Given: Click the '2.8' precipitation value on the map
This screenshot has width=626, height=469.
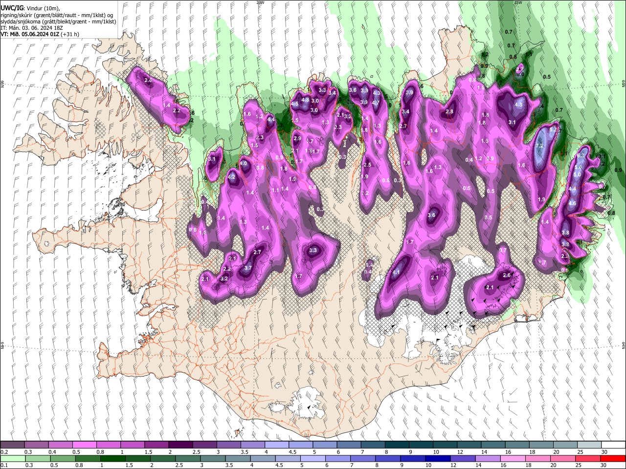Looking at the screenshot, I should (449, 112).
